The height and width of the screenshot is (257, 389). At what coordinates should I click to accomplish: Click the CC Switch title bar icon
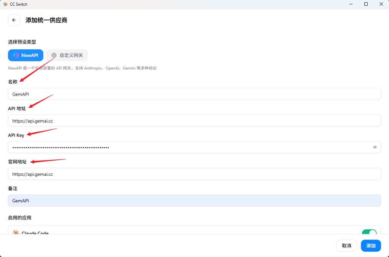click(5, 4)
